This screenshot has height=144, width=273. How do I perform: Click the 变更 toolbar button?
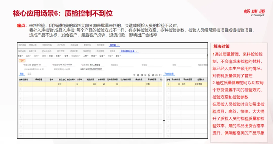[x=66, y=56]
